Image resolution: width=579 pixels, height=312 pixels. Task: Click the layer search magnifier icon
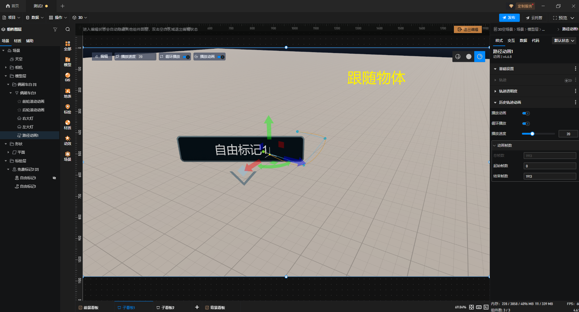click(68, 29)
